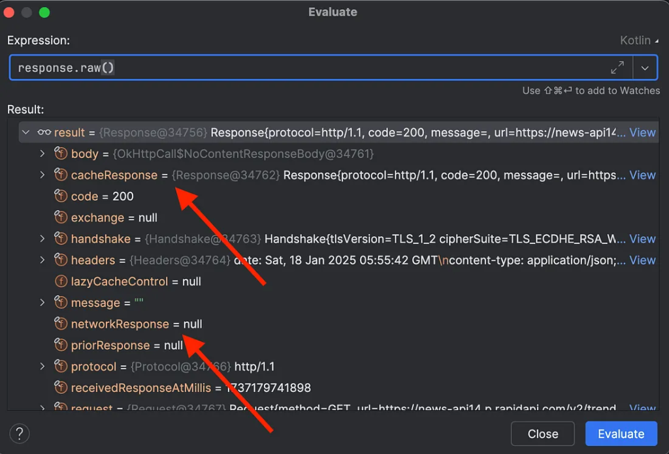The width and height of the screenshot is (669, 454).
Task: Expand the cacheResponse node
Action: point(42,175)
